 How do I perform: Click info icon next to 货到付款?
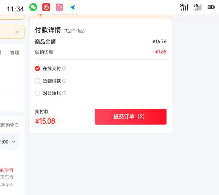click(64, 81)
